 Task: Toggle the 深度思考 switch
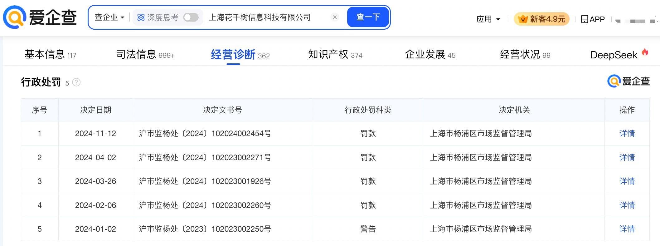191,17
